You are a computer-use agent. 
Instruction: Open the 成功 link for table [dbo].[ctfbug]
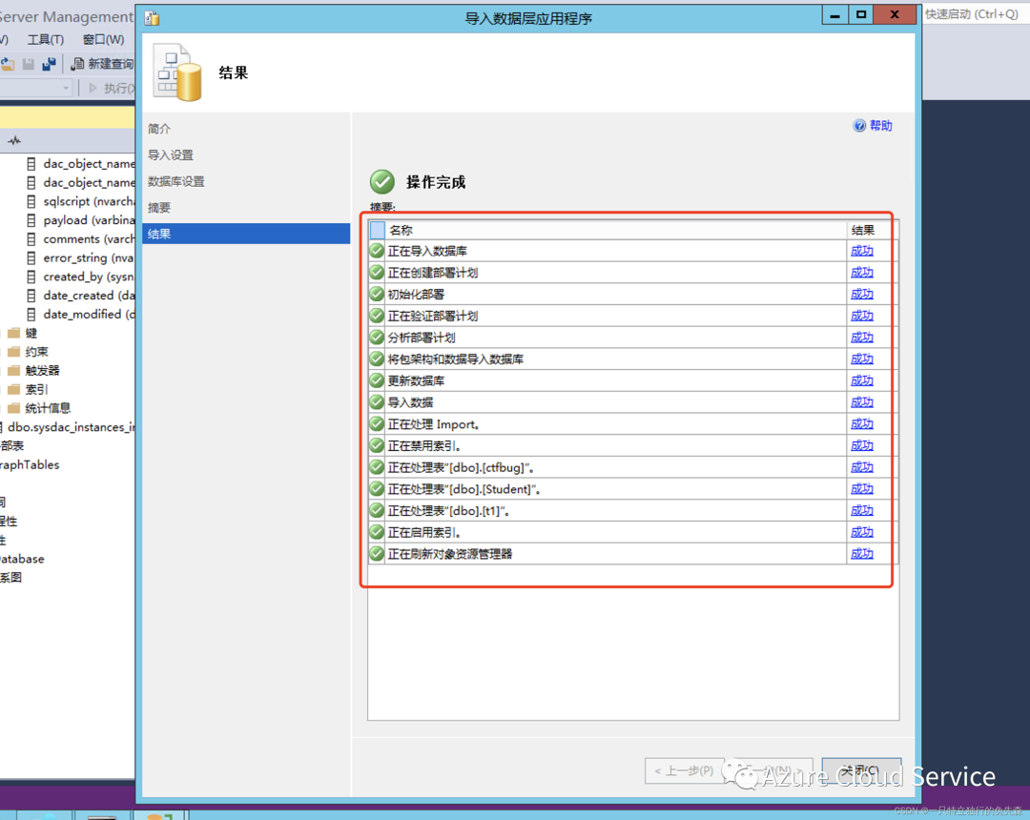click(862, 467)
